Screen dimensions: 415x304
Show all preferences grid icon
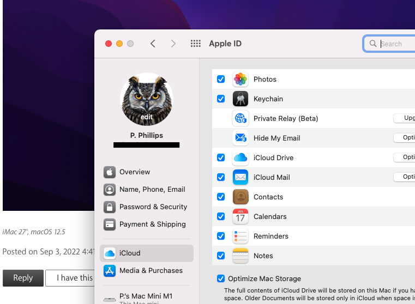pos(196,44)
